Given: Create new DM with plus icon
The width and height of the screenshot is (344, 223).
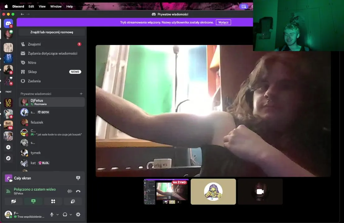Looking at the screenshot, I should (81, 94).
